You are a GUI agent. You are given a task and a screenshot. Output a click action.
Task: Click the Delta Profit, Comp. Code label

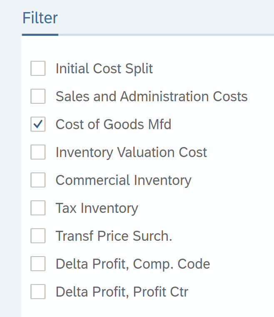click(132, 264)
